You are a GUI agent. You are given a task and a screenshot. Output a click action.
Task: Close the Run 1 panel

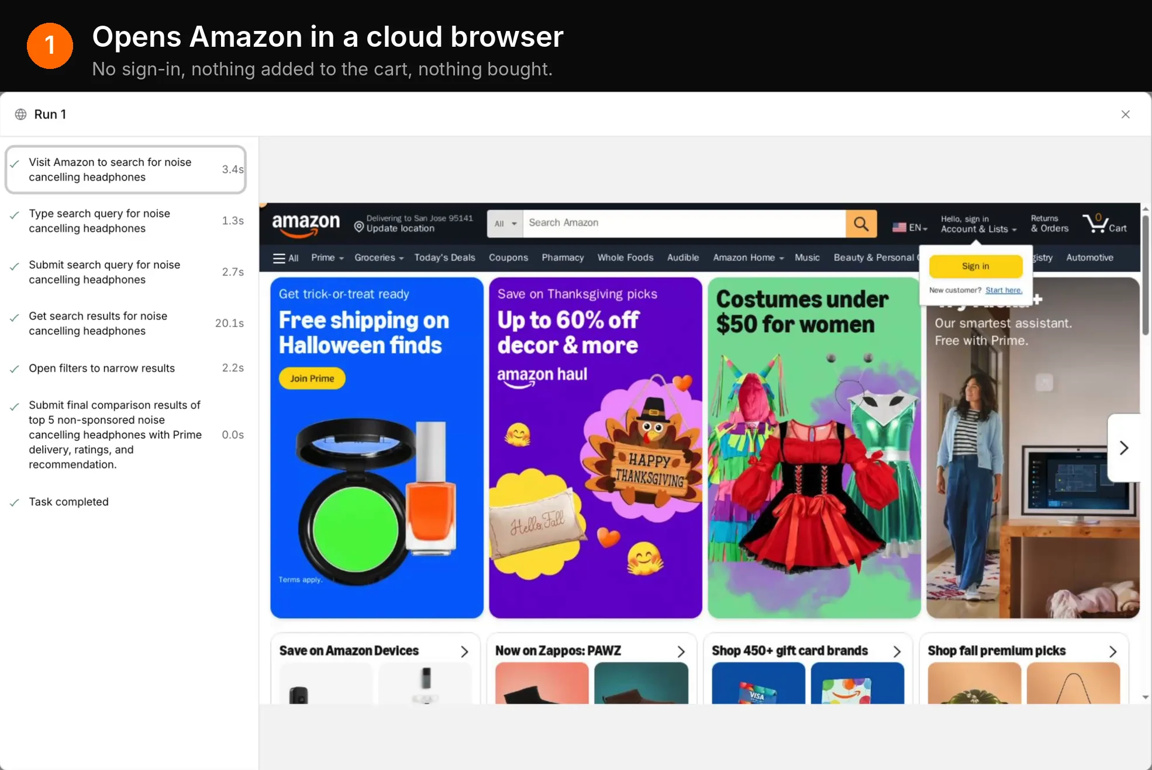click(x=1125, y=114)
